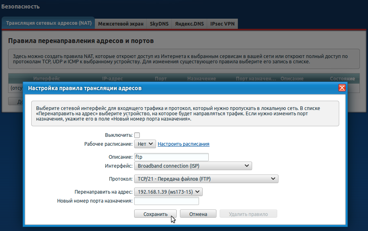Image resolution: width=368 pixels, height=231 pixels.
Task: Click the IP-адрес column header
Action: click(x=112, y=78)
